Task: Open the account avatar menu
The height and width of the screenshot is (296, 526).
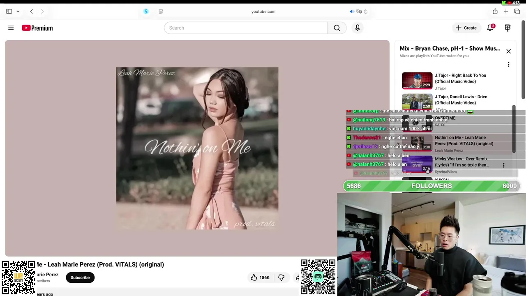Action: tap(508, 28)
